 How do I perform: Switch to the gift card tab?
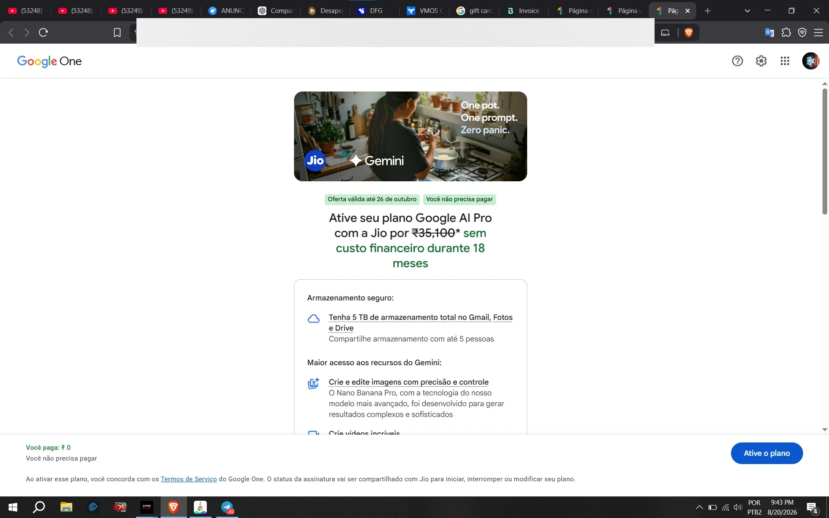click(x=474, y=11)
